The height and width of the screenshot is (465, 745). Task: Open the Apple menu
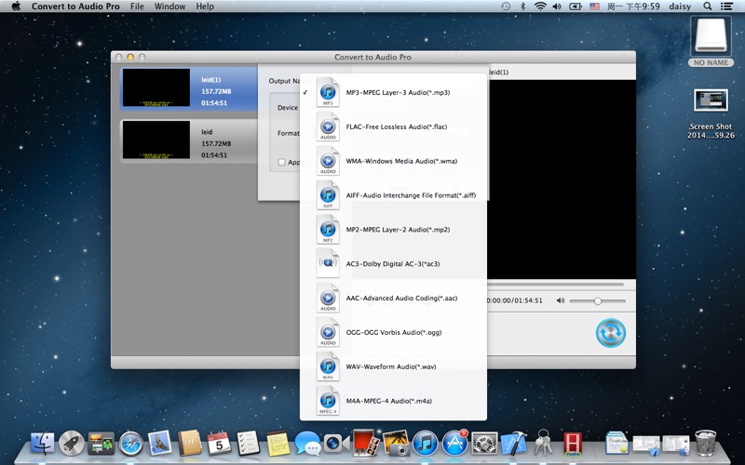[x=16, y=7]
